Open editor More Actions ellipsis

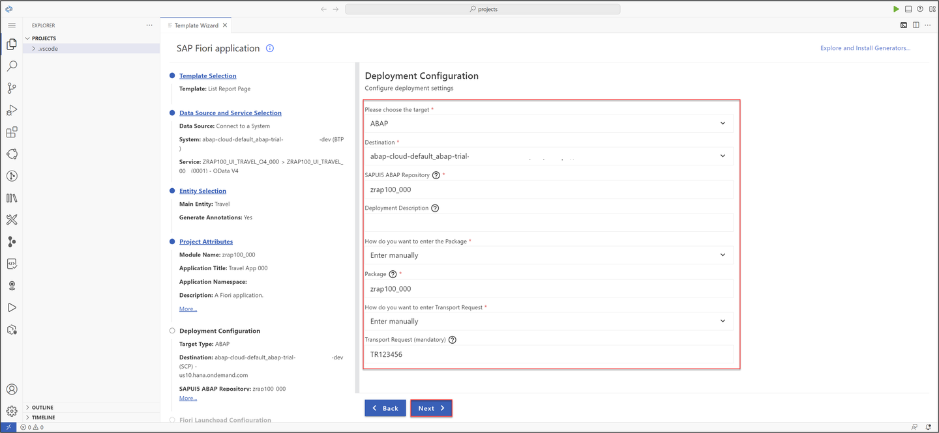pyautogui.click(x=929, y=25)
